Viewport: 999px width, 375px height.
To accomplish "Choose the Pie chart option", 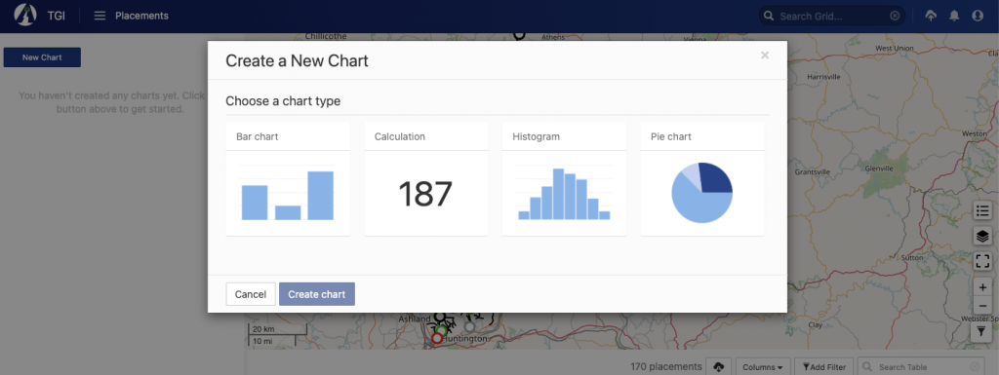I will point(702,179).
